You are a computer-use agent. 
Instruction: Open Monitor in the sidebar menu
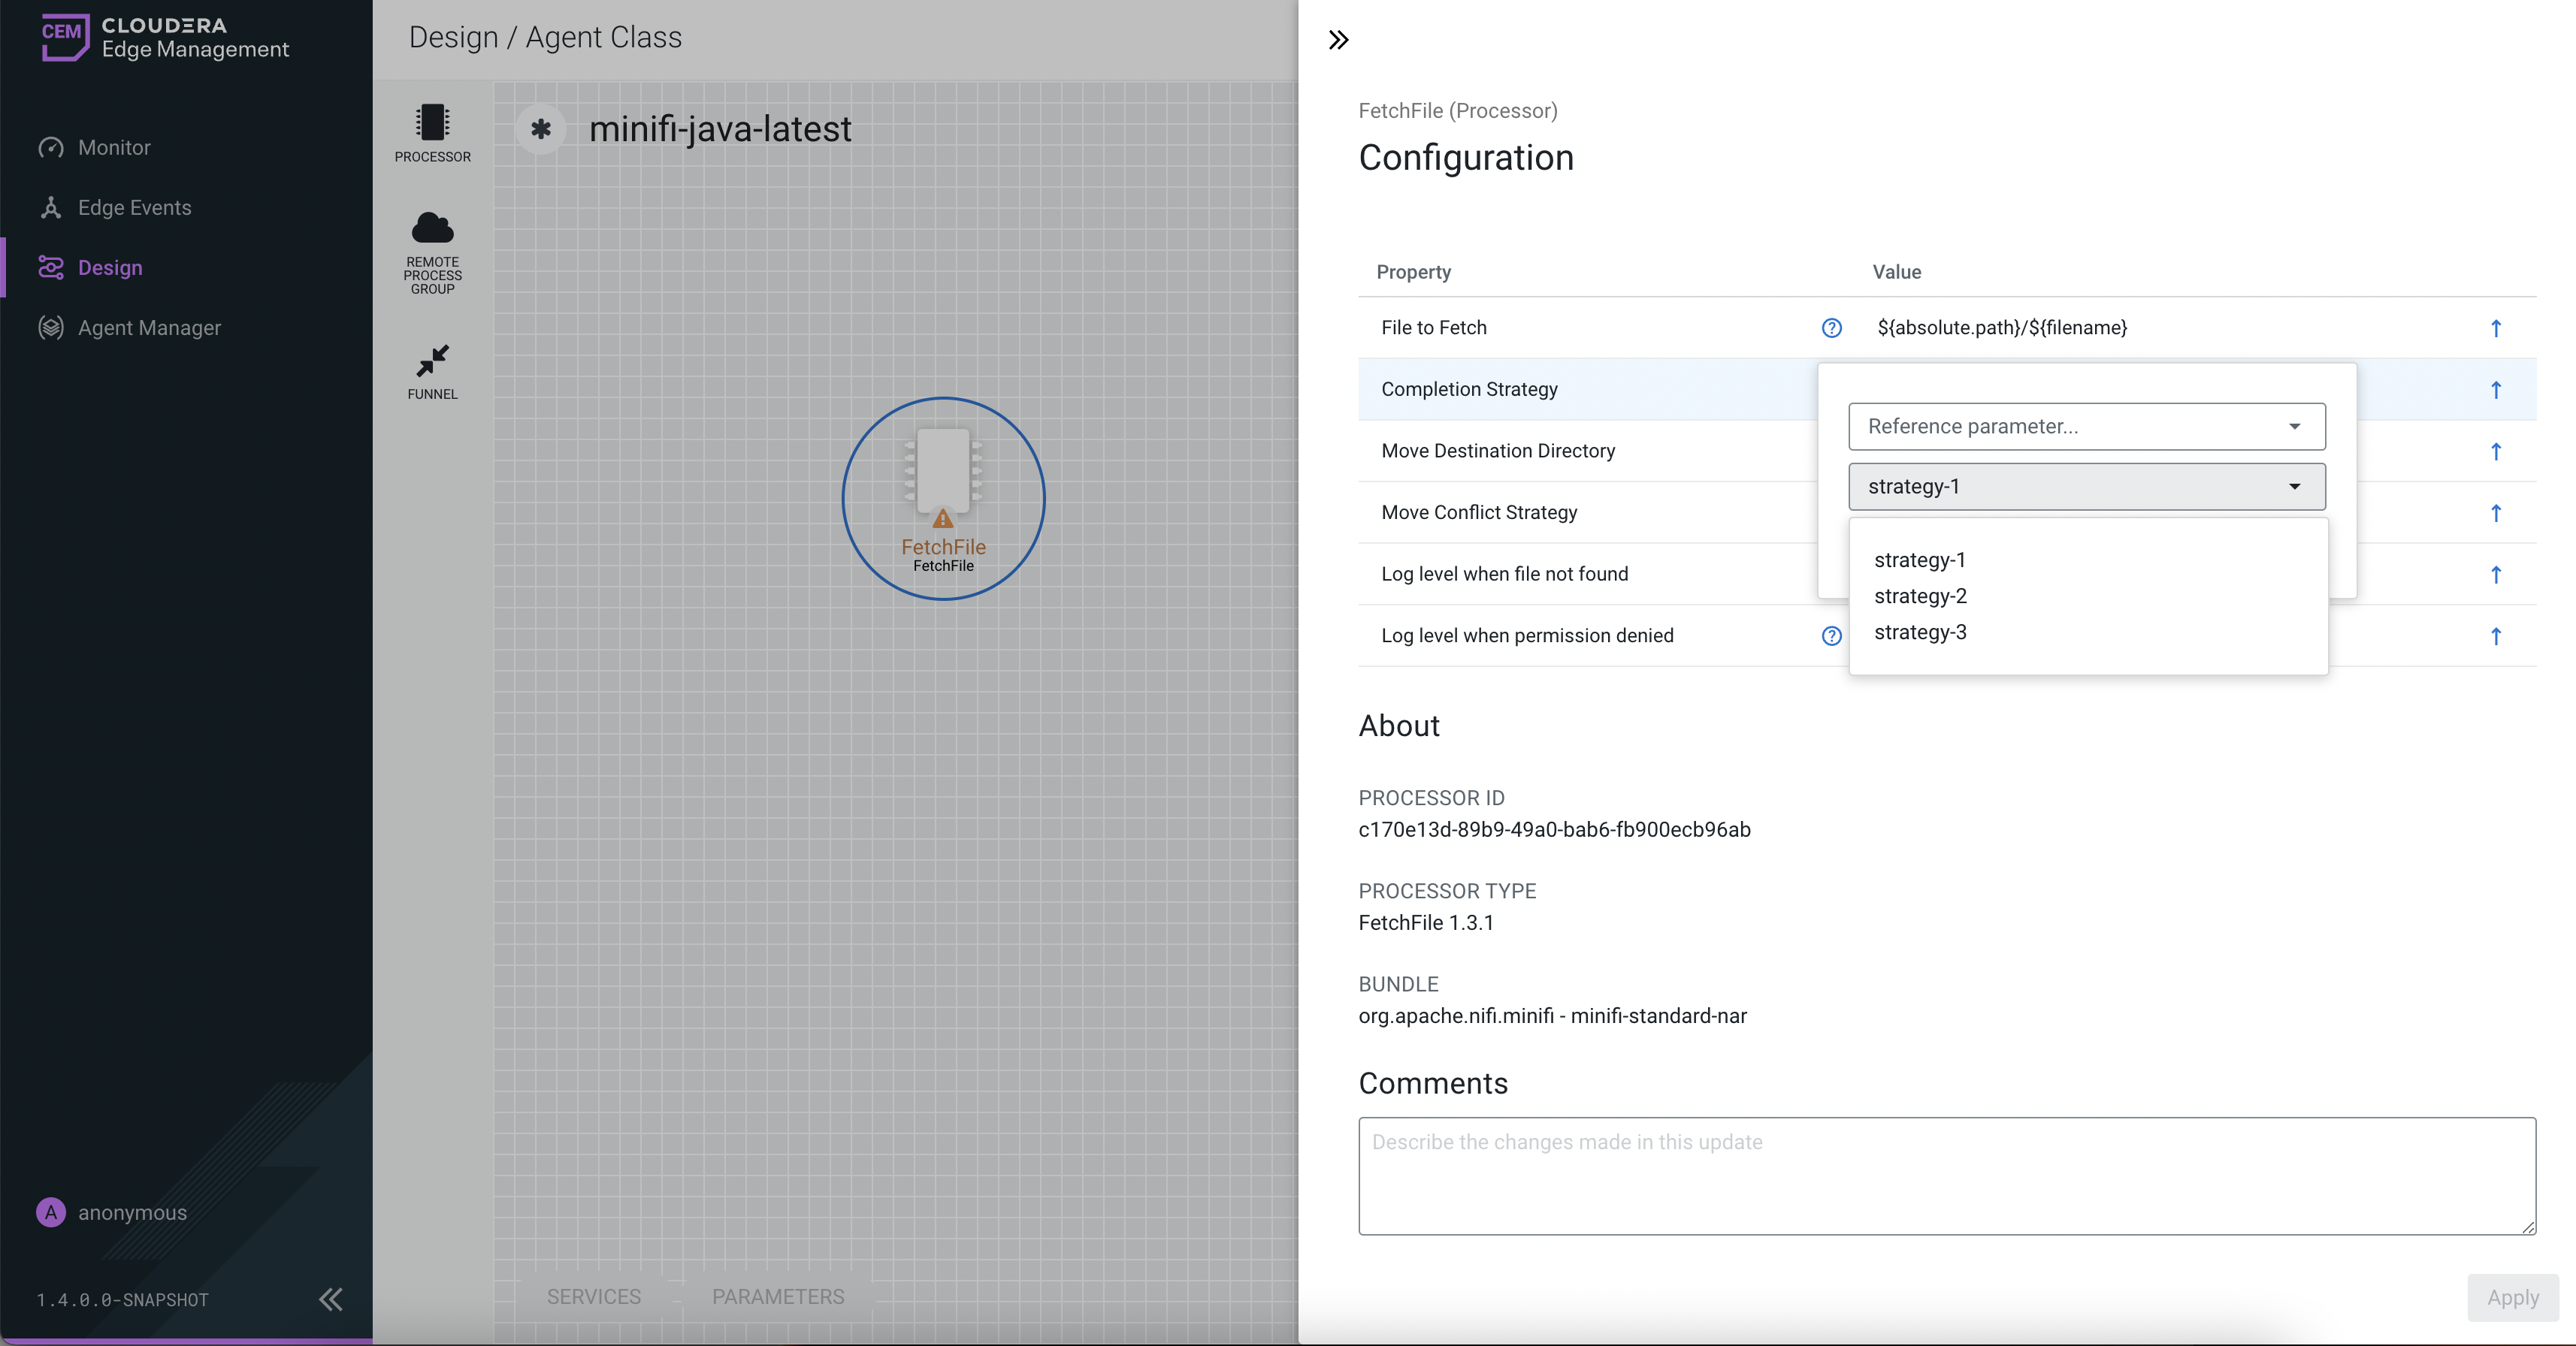pyautogui.click(x=114, y=148)
